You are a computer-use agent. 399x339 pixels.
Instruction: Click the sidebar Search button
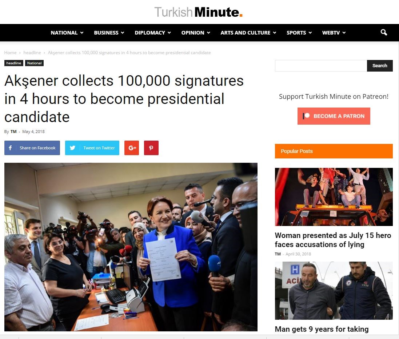[380, 66]
